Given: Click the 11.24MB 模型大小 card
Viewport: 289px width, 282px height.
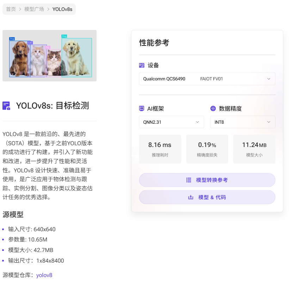Looking at the screenshot, I should click(254, 149).
